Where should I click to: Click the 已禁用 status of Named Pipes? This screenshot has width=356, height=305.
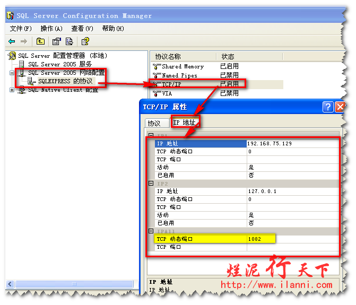pyautogui.click(x=229, y=75)
